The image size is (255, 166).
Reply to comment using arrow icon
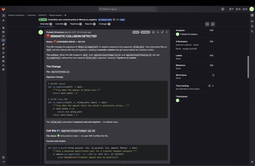158,32
